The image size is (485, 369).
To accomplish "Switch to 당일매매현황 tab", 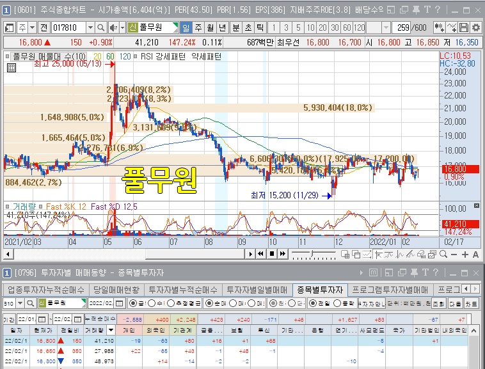I will (x=116, y=290).
